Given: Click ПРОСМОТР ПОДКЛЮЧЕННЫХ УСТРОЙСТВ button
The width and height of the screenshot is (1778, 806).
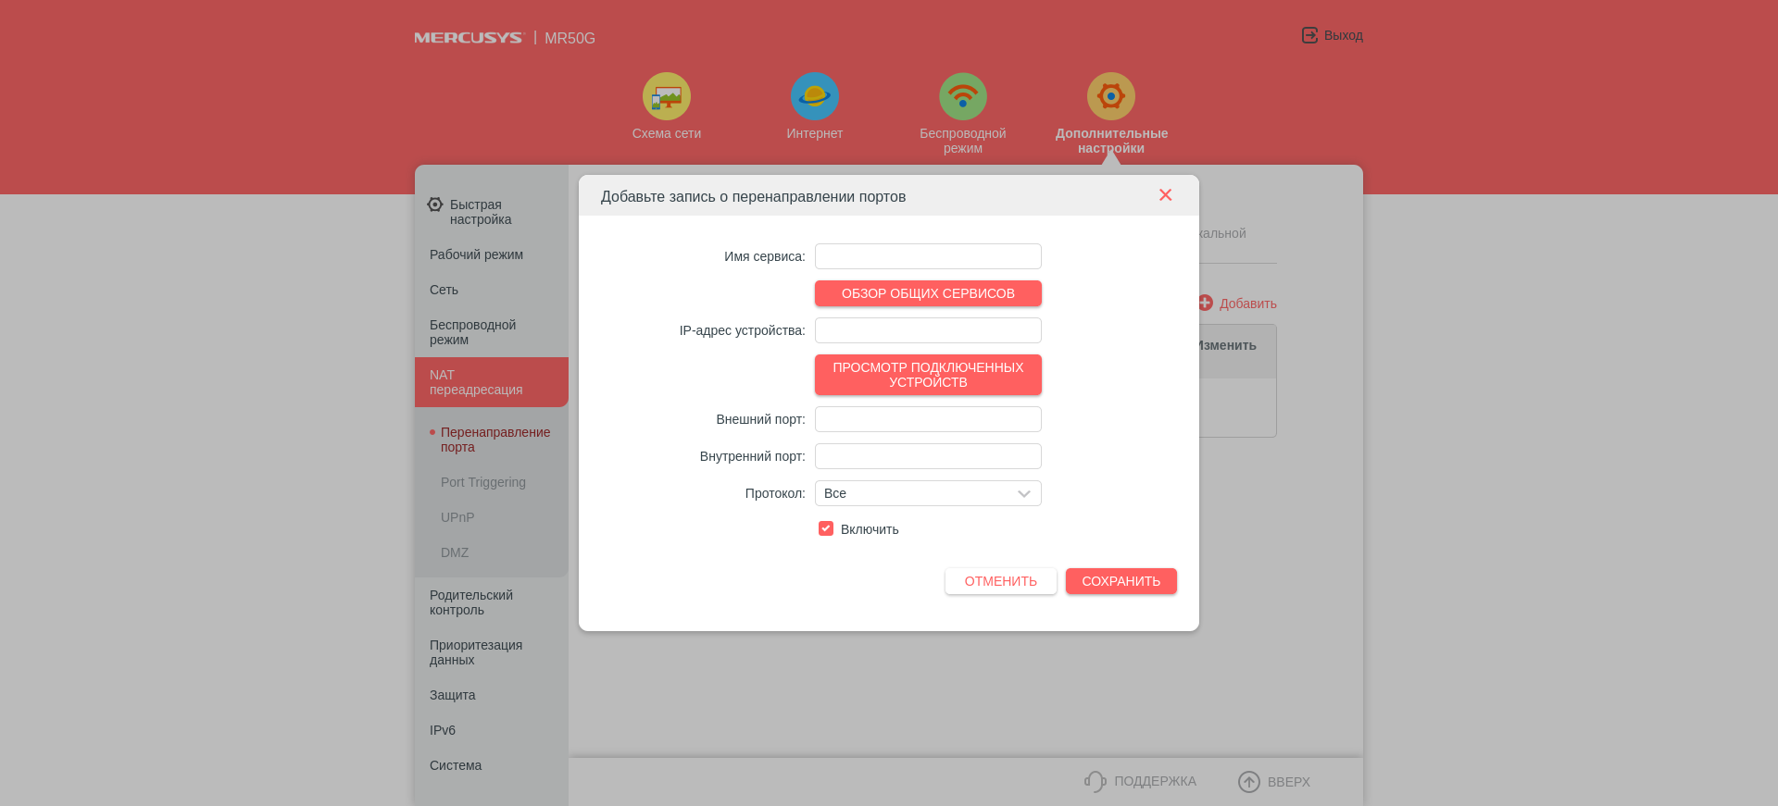Looking at the screenshot, I should tap(928, 375).
